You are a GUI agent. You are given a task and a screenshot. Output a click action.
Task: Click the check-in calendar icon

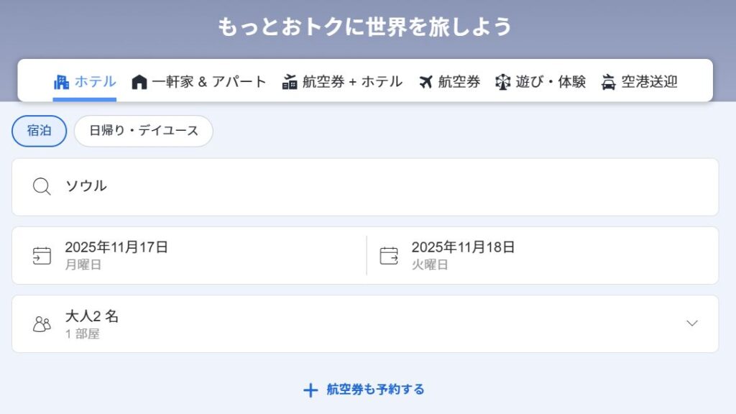[x=42, y=255]
